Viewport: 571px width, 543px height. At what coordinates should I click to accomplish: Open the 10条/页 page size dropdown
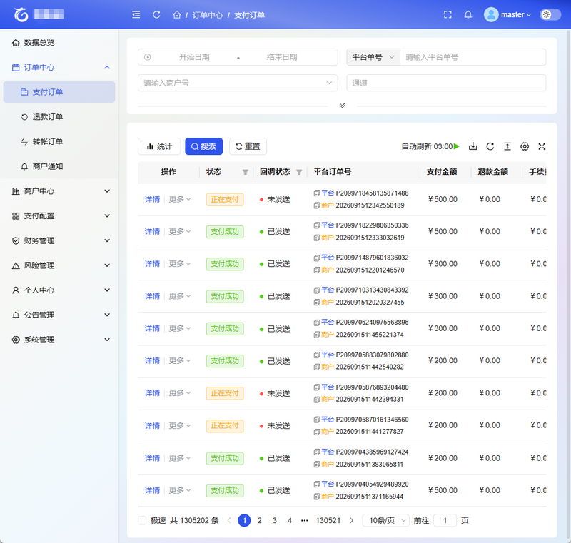(385, 520)
